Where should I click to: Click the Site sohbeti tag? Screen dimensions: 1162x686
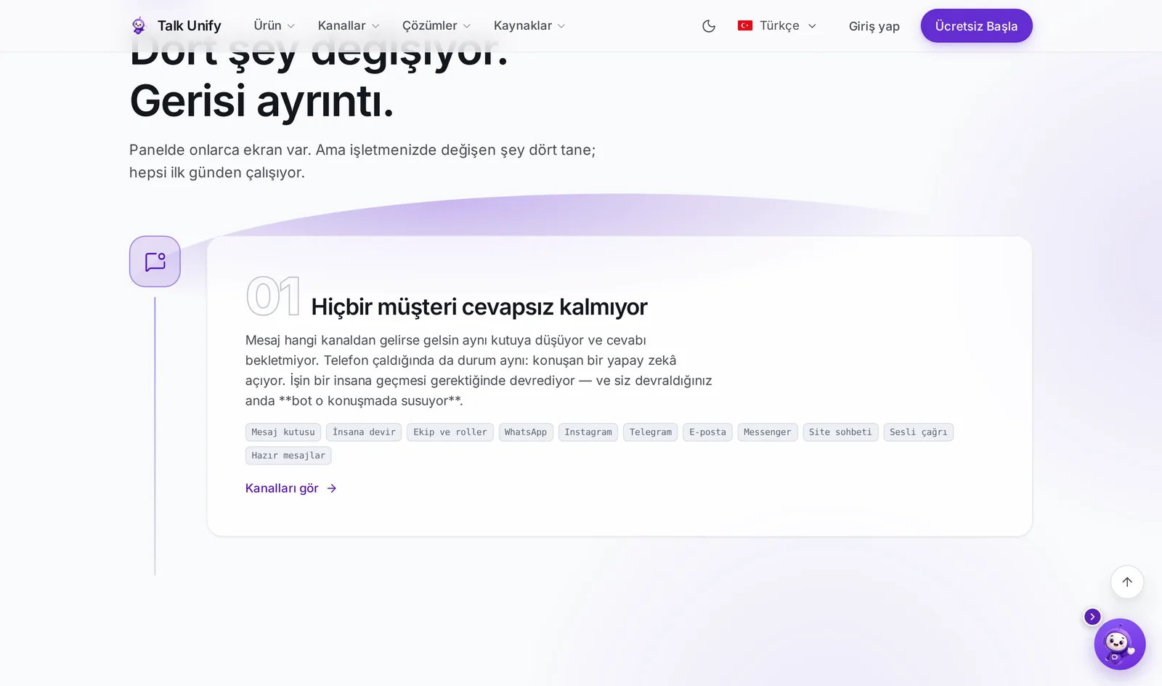point(840,432)
